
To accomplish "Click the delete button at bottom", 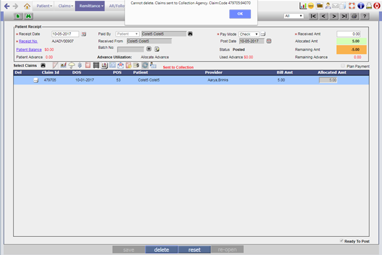I will (x=161, y=250).
